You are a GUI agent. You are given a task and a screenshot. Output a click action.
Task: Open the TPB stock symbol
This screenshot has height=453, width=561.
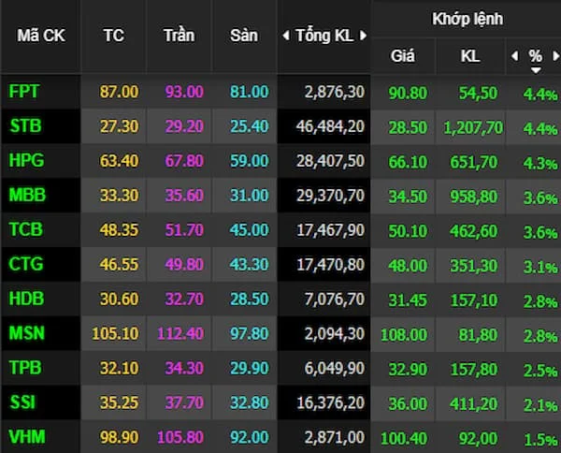(x=25, y=368)
